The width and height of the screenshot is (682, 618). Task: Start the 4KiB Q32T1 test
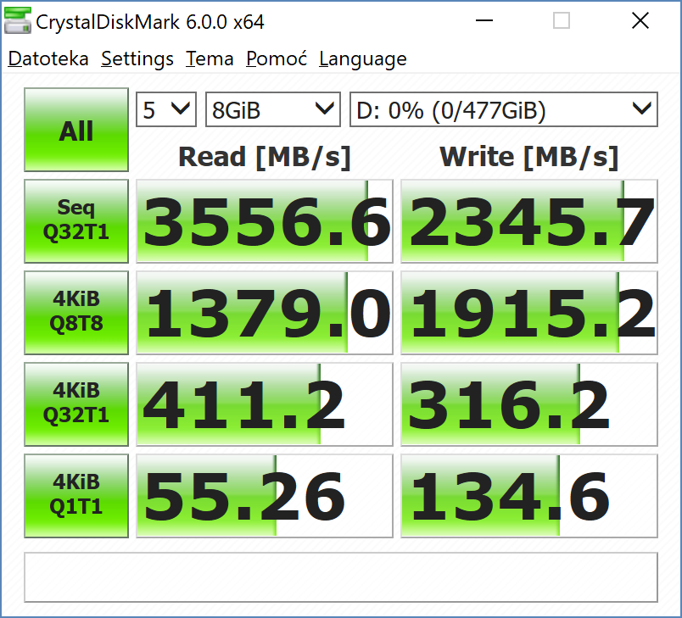[x=76, y=404]
